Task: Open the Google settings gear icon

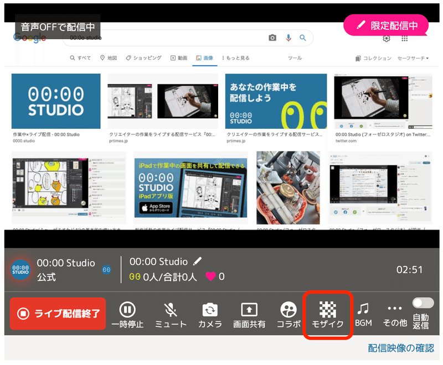Action: pyautogui.click(x=386, y=39)
